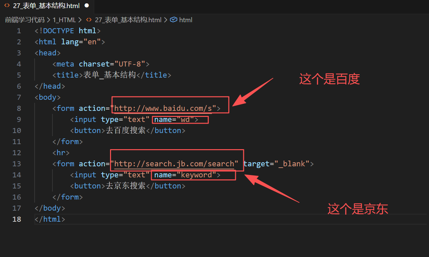
Task: Click the HTML file icon in tab
Action: click(x=7, y=6)
